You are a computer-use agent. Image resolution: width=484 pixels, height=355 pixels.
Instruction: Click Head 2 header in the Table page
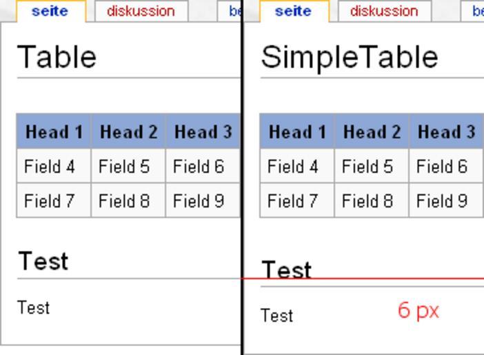(x=128, y=132)
